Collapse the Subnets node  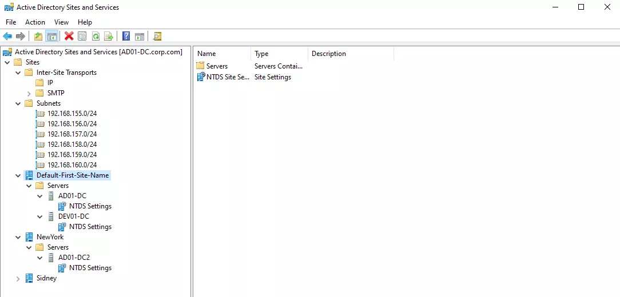click(x=18, y=103)
